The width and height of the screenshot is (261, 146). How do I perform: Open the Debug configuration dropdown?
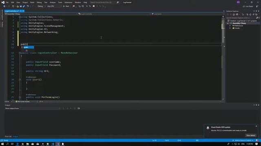(x=42, y=6)
